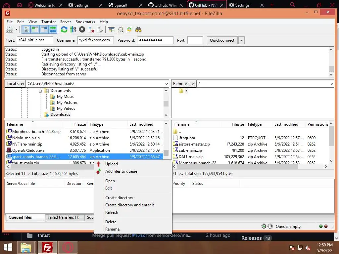Toggle directory comparison
Screen dimensions: 339x254
[x=121, y=29]
